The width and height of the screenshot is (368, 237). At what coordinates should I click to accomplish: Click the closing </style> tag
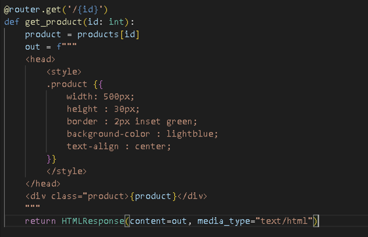(x=66, y=171)
